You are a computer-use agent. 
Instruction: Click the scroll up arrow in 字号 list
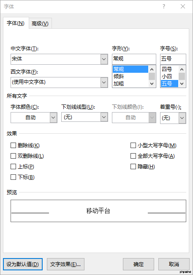[182, 69]
